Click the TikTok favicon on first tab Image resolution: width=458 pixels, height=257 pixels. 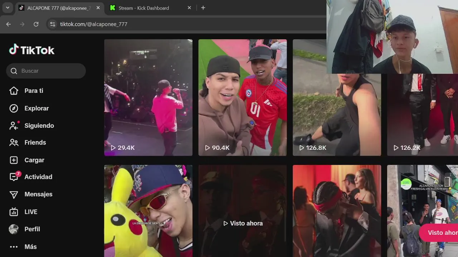click(x=21, y=8)
